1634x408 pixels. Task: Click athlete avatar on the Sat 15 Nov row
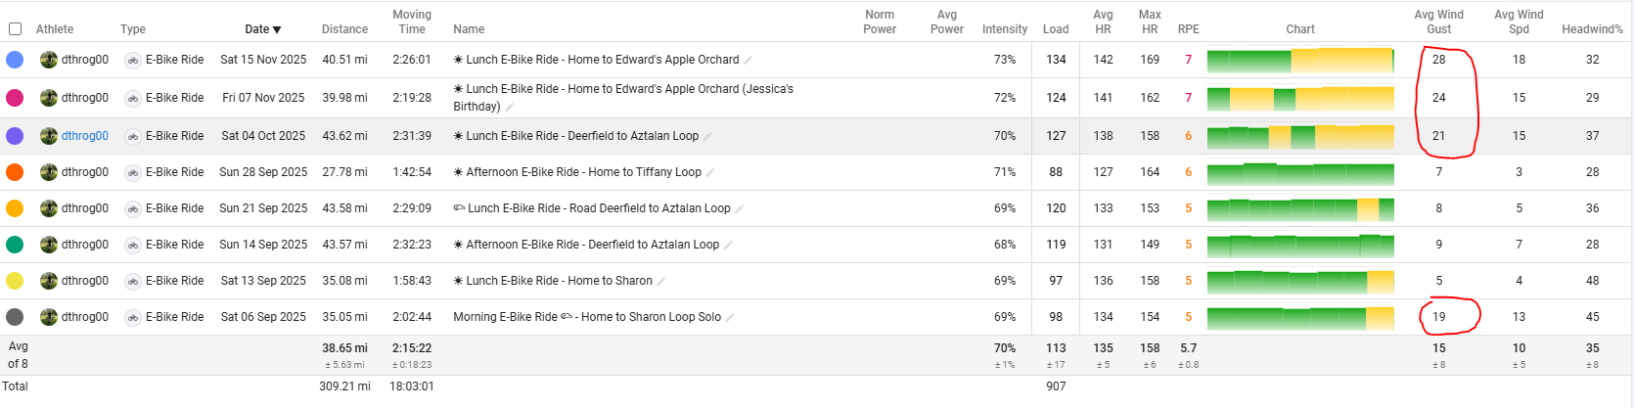pyautogui.click(x=48, y=60)
